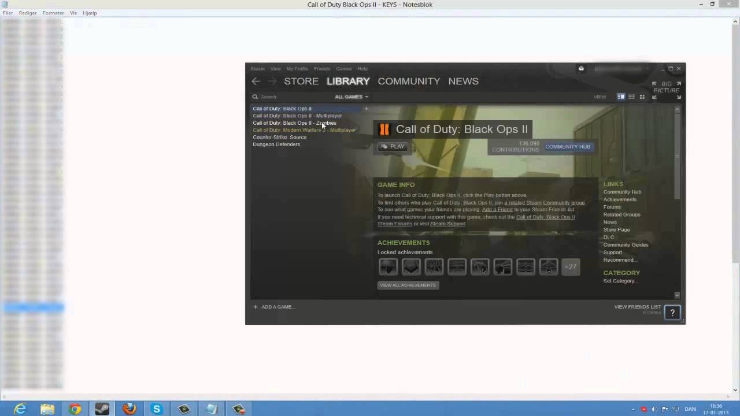Click the Add a Friend link

click(x=497, y=210)
